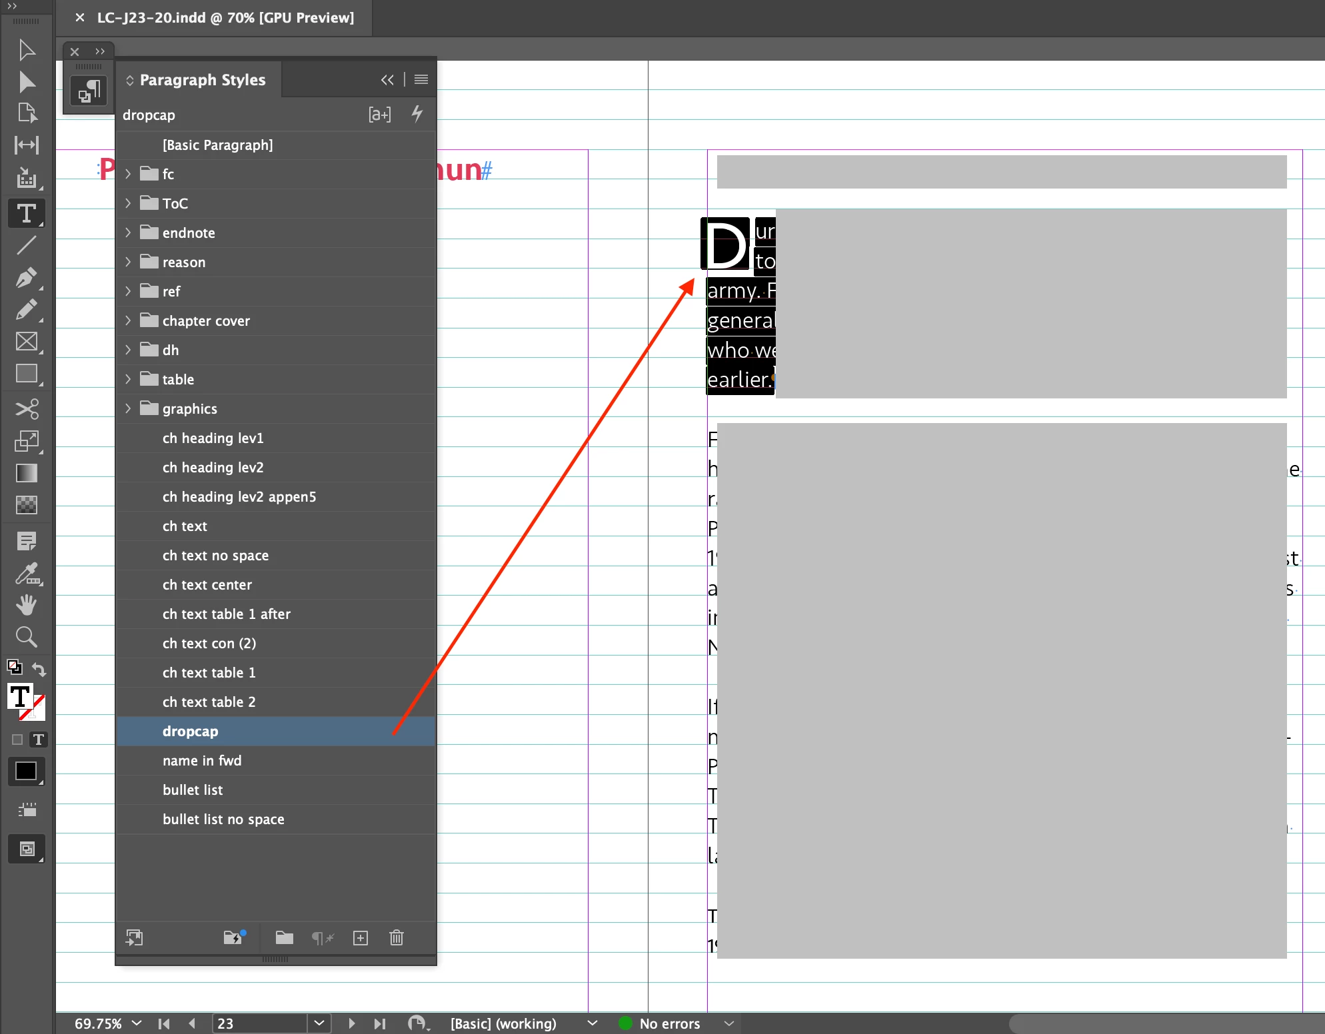1325x1034 pixels.
Task: Click the Clear Overrides icon in panel footer
Action: pos(323,938)
